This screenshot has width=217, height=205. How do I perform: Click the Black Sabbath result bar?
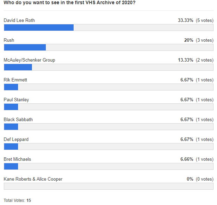pos(108,127)
